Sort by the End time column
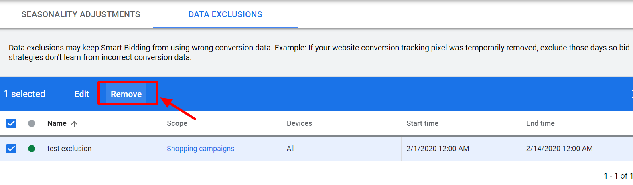The height and width of the screenshot is (185, 633). [x=540, y=123]
